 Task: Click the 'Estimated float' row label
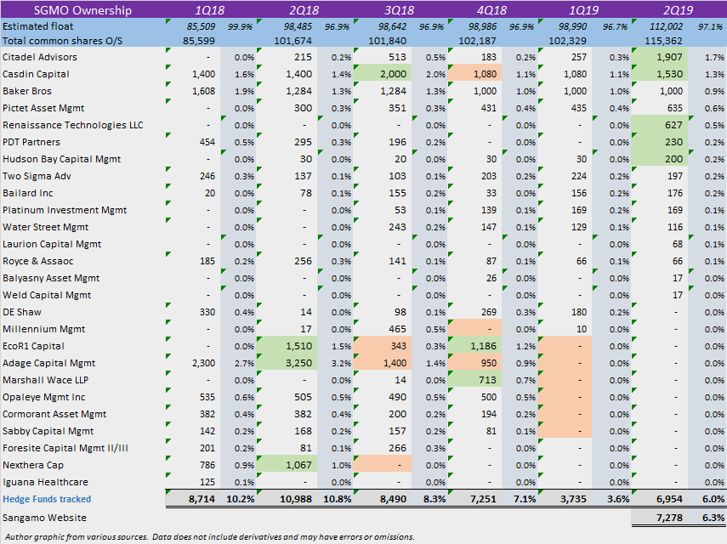(x=37, y=26)
